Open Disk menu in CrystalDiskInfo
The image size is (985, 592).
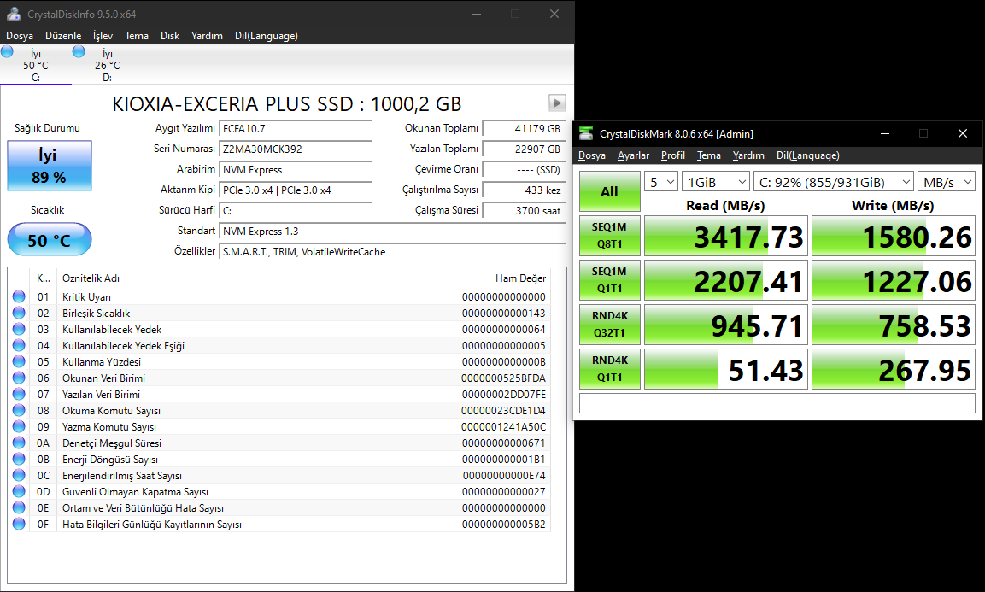170,36
